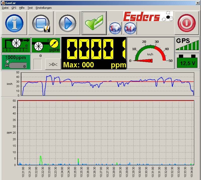Click the km/h speedometer gauge

tap(150, 53)
